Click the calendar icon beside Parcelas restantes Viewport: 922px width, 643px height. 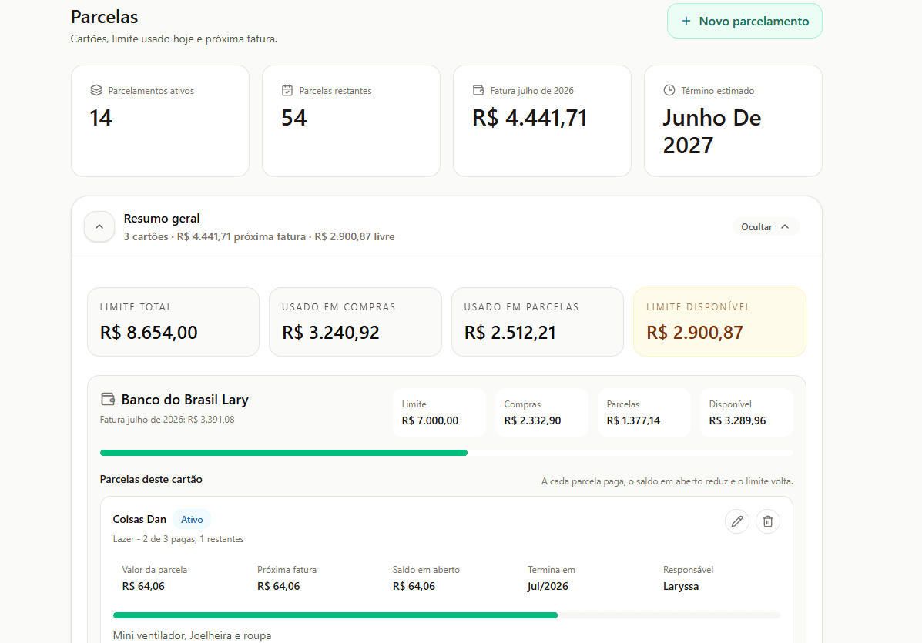pos(287,91)
